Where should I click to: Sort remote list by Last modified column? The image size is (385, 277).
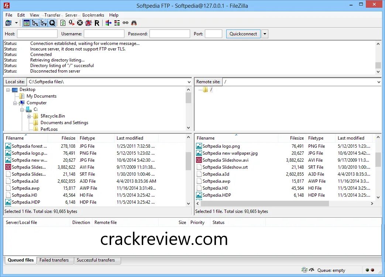tap(354, 138)
